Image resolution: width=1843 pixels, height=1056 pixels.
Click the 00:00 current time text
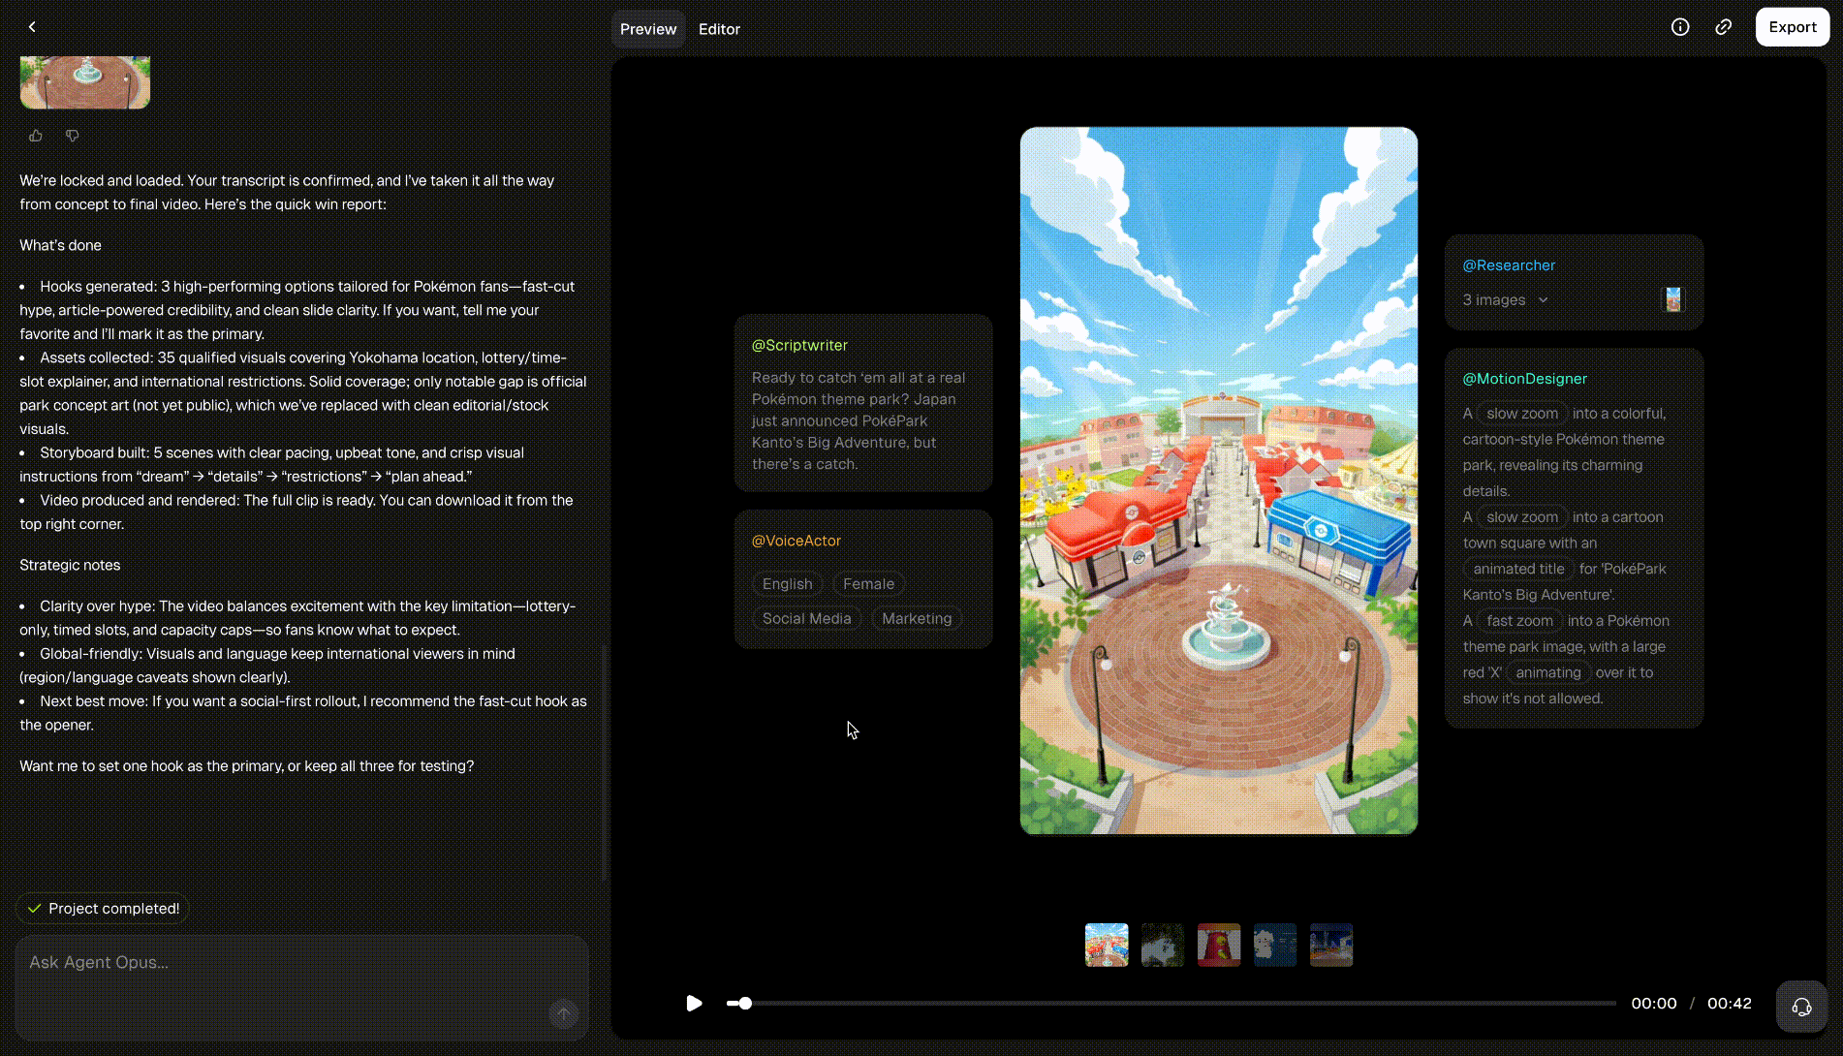pyautogui.click(x=1653, y=1004)
